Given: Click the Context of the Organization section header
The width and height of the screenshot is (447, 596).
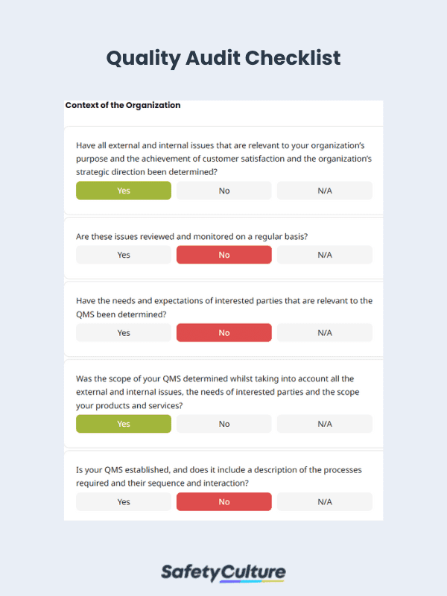Looking at the screenshot, I should pos(122,105).
